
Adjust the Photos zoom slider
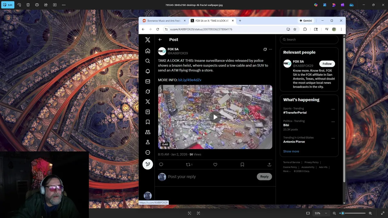[x=352, y=213]
